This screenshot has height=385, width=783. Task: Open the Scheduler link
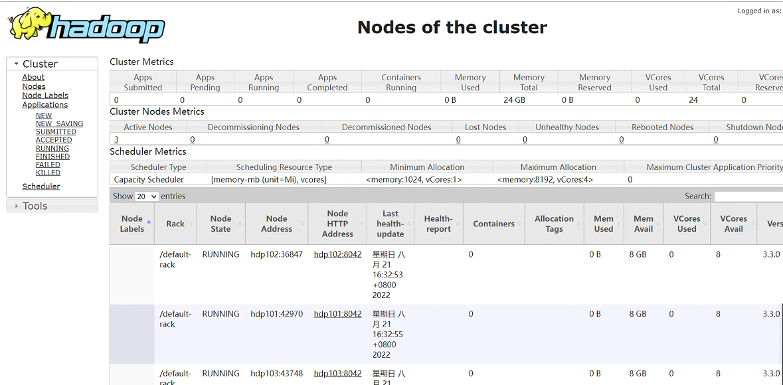coord(41,187)
